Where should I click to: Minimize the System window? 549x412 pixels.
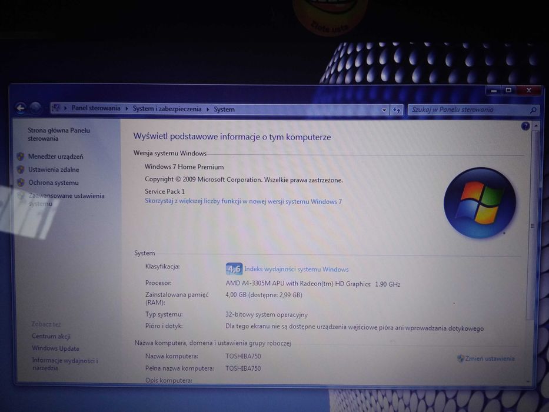tap(494, 91)
